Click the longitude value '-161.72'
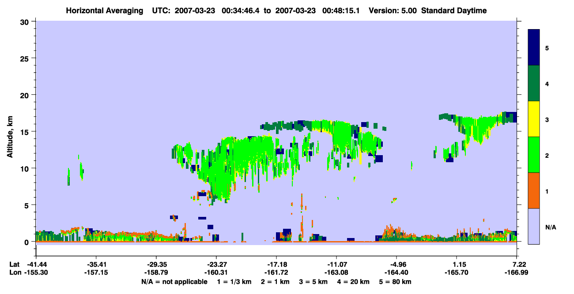 coord(276,273)
